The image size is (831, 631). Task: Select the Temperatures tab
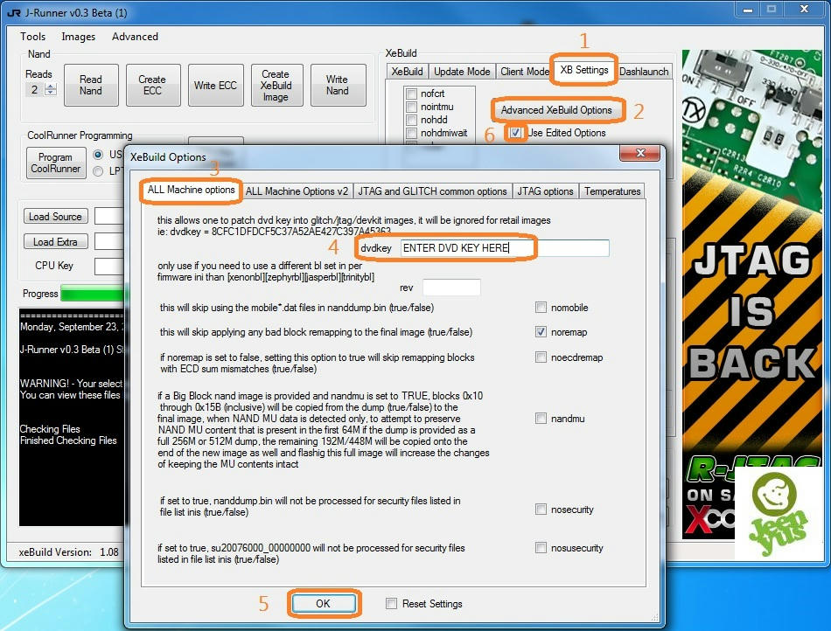pyautogui.click(x=612, y=191)
